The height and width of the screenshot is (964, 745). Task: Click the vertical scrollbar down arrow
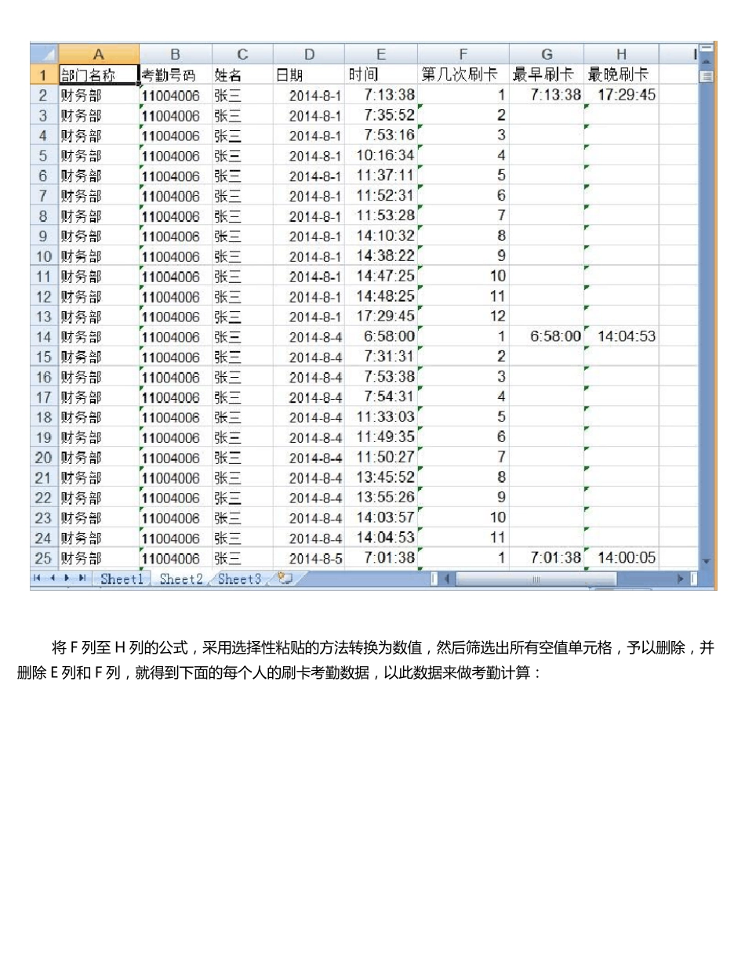(706, 561)
